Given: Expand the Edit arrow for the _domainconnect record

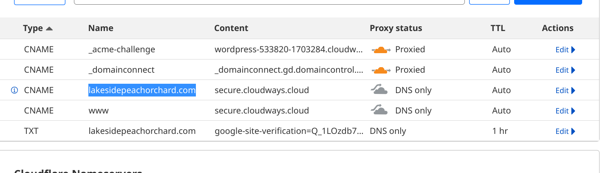Looking at the screenshot, I should [x=573, y=70].
